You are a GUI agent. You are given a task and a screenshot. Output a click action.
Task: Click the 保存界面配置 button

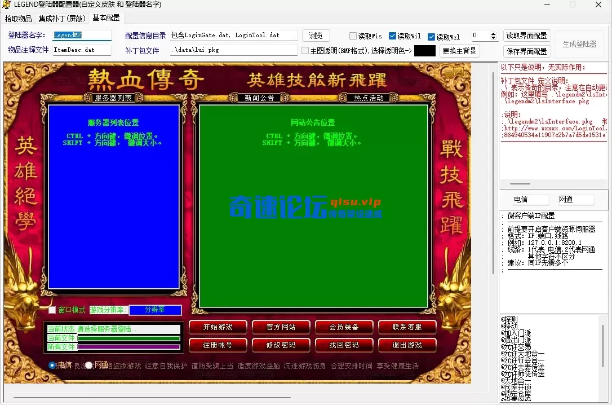pyautogui.click(x=526, y=51)
